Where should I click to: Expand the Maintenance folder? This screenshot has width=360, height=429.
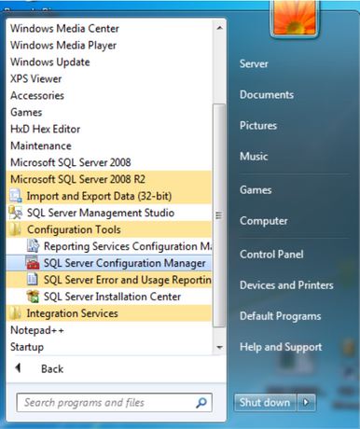point(41,145)
